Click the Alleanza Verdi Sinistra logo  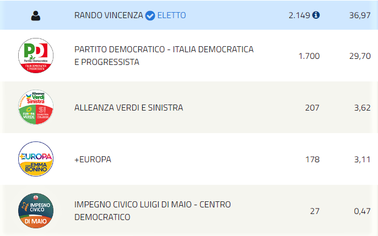click(36, 107)
